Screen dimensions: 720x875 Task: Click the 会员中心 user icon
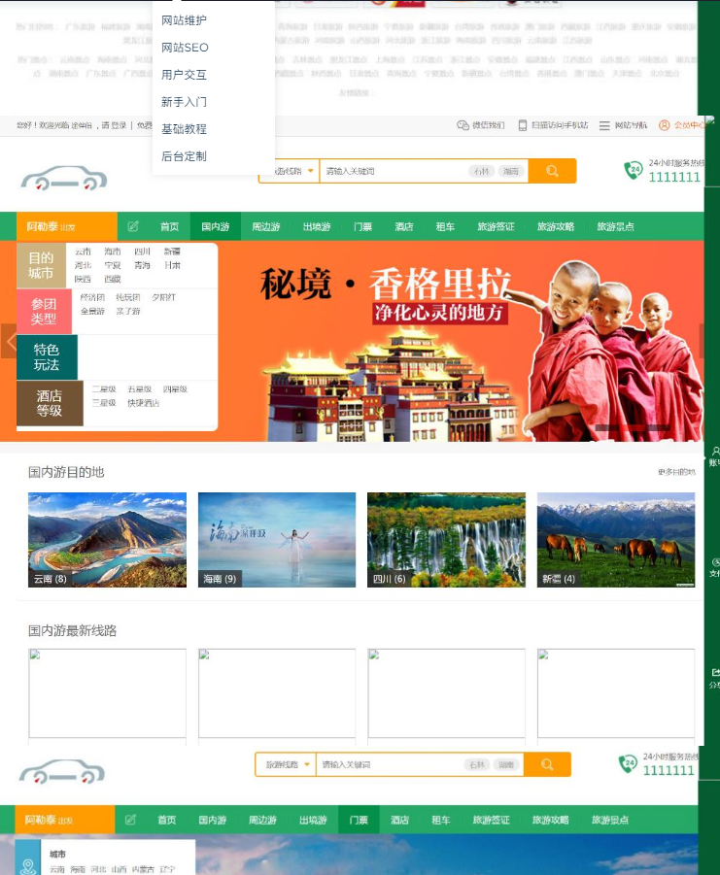point(665,125)
